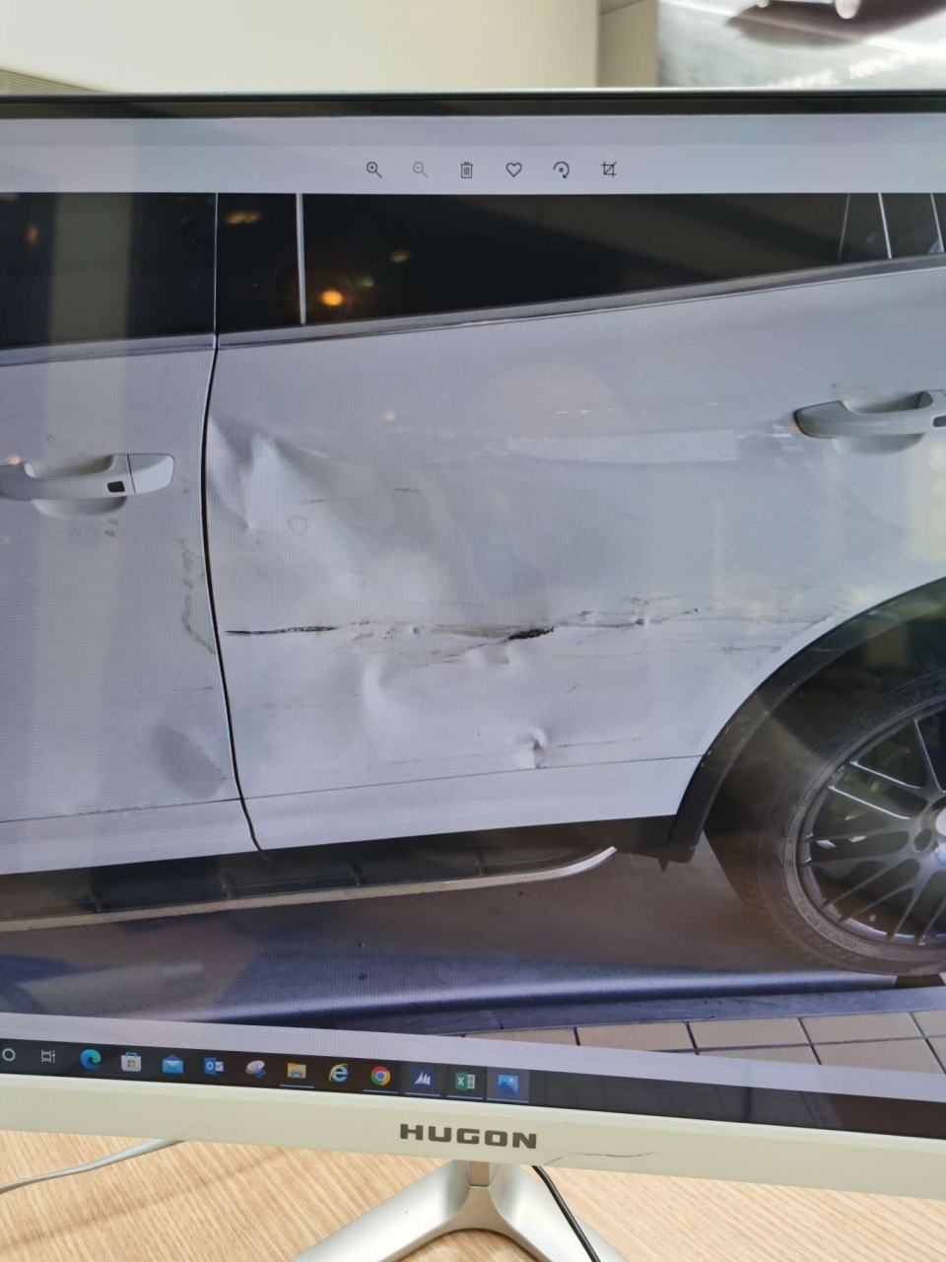Image resolution: width=946 pixels, height=1262 pixels.
Task: Click the zoom in magnifier icon
Action: (x=373, y=170)
